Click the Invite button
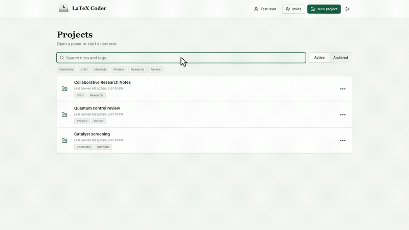The height and width of the screenshot is (230, 409). (x=293, y=9)
